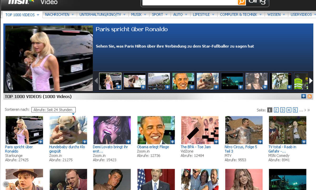Open second-row thumbnail of man in hat
Viewport: 316px width, 190px height.
(24, 179)
